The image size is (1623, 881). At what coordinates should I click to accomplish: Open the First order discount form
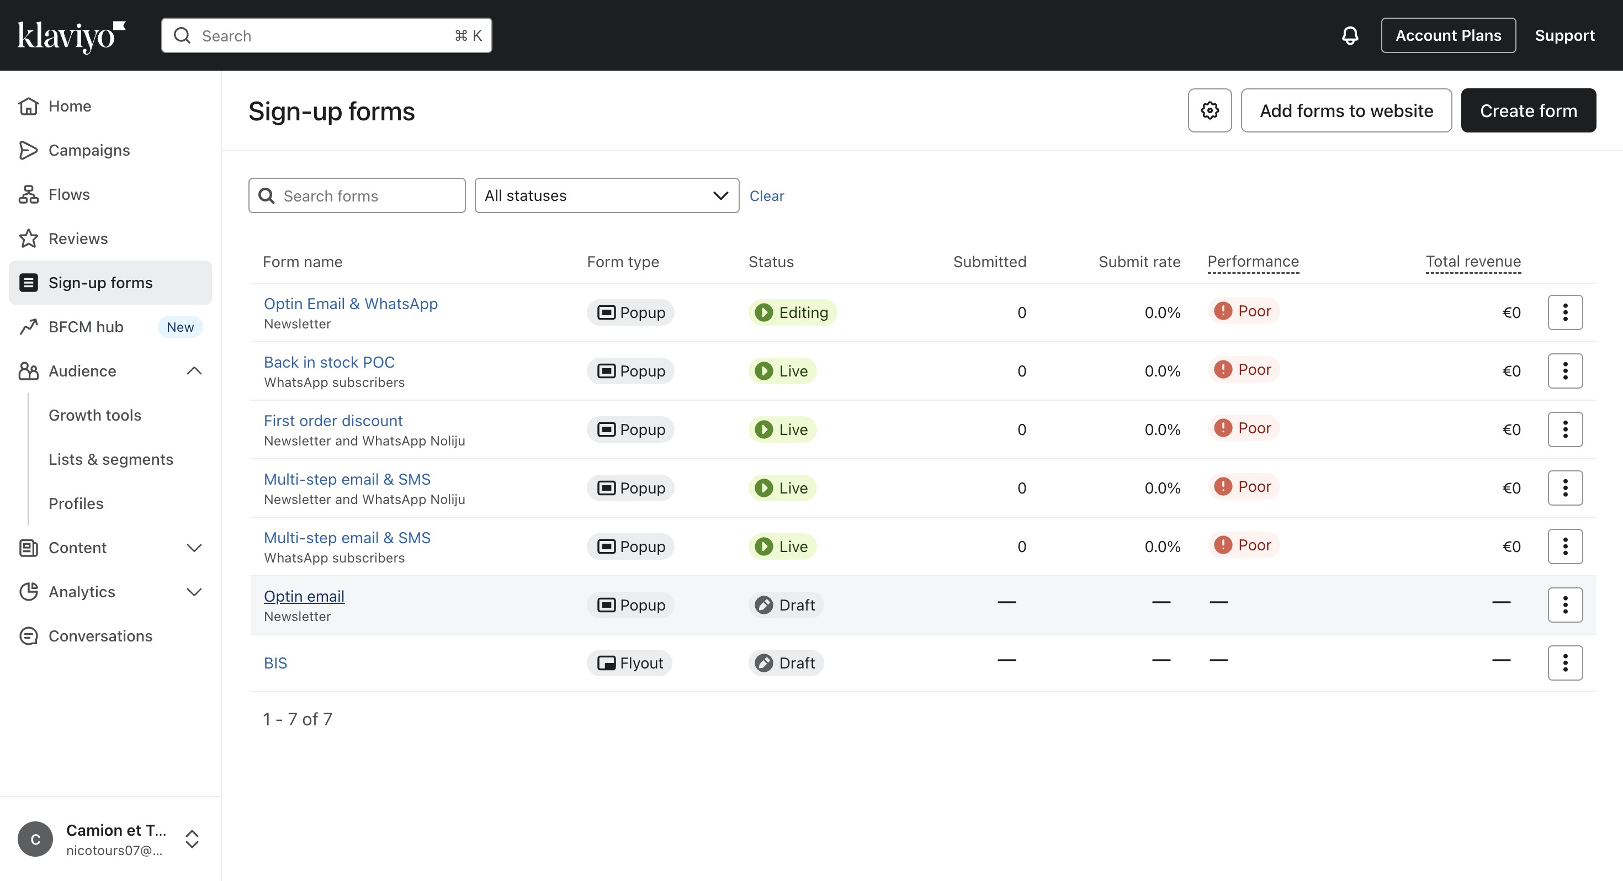[333, 420]
